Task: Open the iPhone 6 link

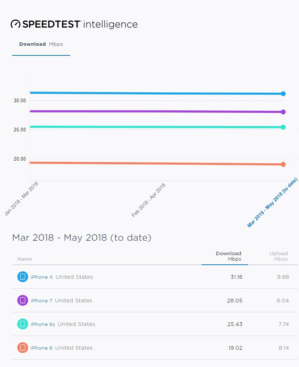Action: tap(41, 348)
